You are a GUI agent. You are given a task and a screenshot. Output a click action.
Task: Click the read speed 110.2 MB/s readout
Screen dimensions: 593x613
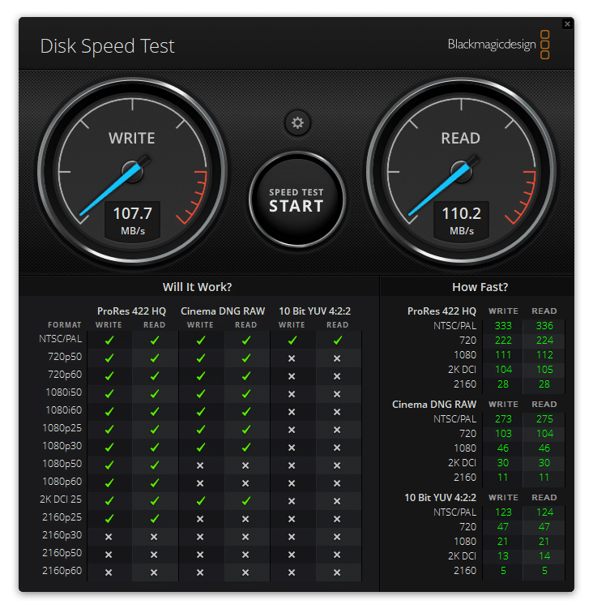click(461, 221)
